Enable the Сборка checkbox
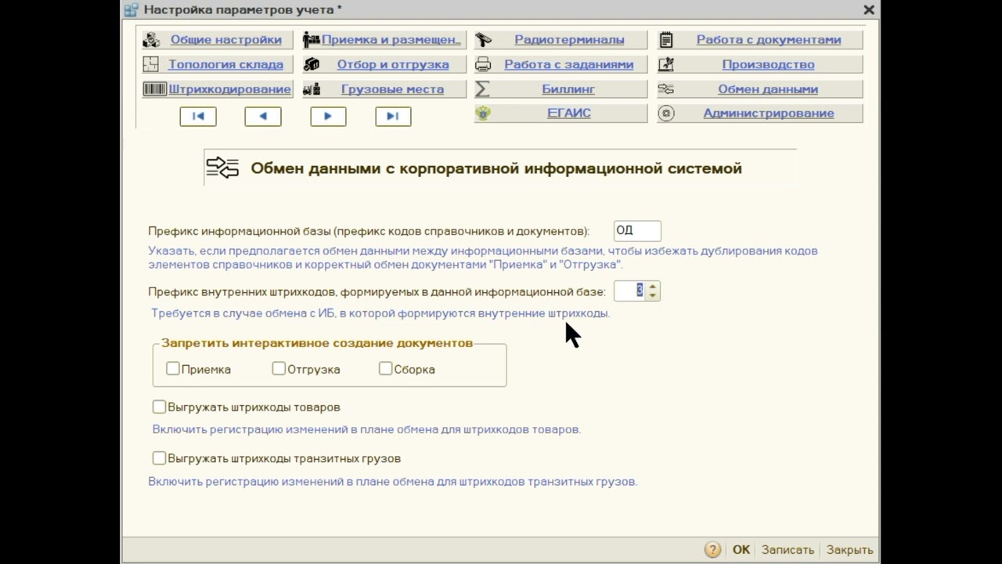The width and height of the screenshot is (1002, 564). point(385,368)
